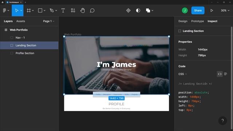Click the mask contrast icon
The height and width of the screenshot is (131, 233).
click(x=138, y=11)
